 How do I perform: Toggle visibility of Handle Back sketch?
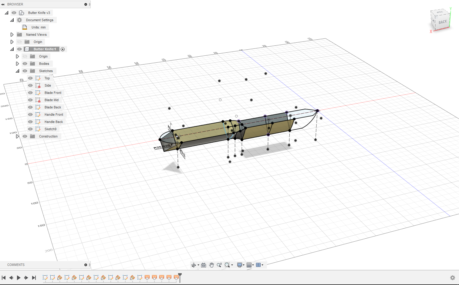tap(30, 122)
